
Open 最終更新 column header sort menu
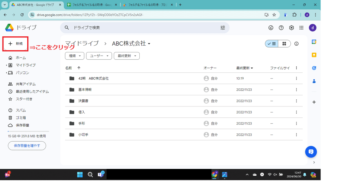click(x=244, y=68)
